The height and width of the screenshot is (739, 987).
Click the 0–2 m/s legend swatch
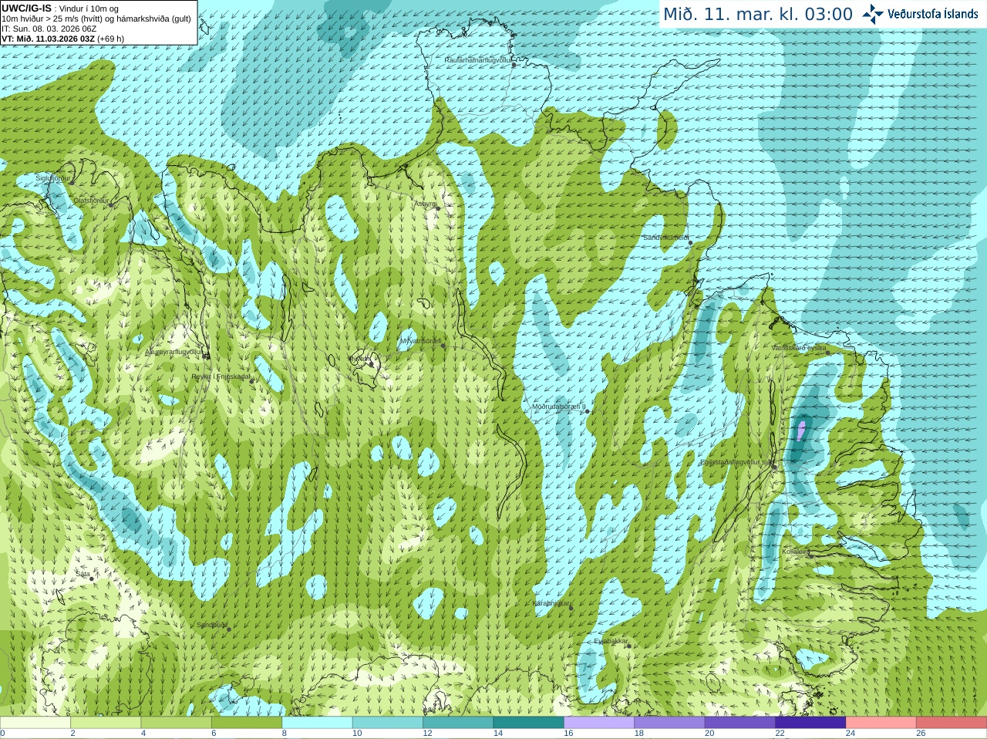click(x=35, y=723)
